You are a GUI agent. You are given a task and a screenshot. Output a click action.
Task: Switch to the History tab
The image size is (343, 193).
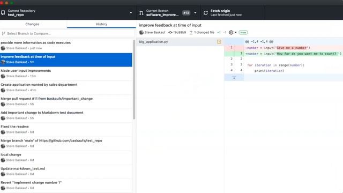tap(101, 24)
